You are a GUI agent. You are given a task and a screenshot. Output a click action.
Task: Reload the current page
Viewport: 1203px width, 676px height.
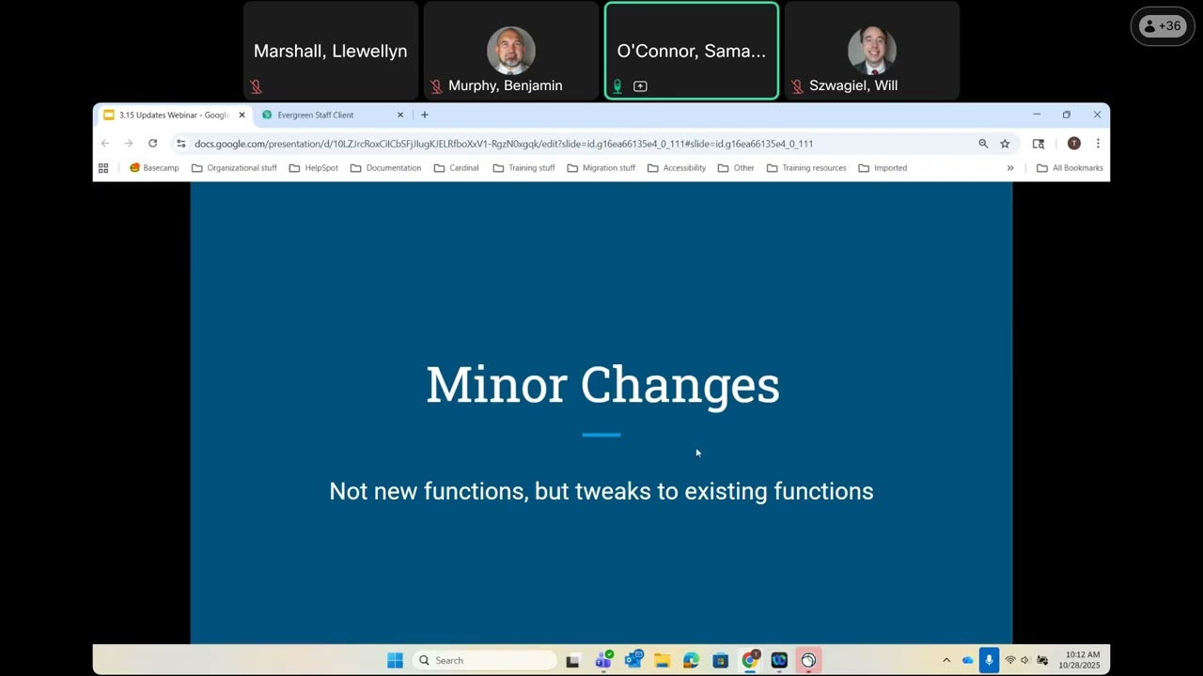(x=152, y=144)
